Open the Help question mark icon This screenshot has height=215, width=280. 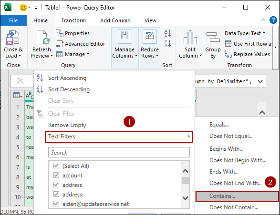point(273,20)
